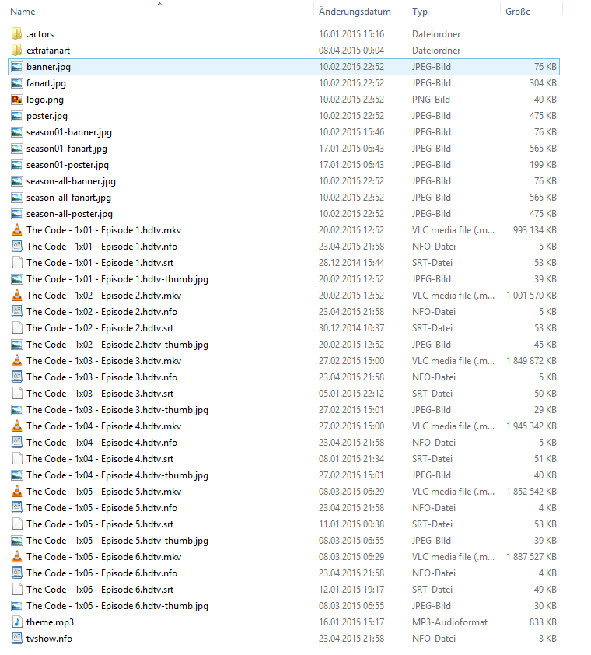
Task: Select The Code - 1x06 - Episode 6.hdtv.nfo
Action: (102, 573)
